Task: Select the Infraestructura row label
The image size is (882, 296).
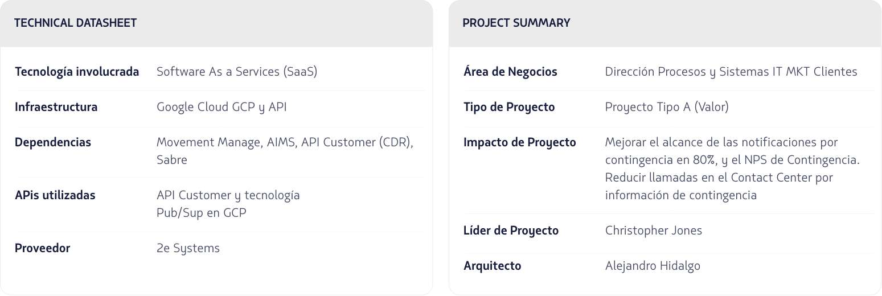Action: [x=56, y=107]
